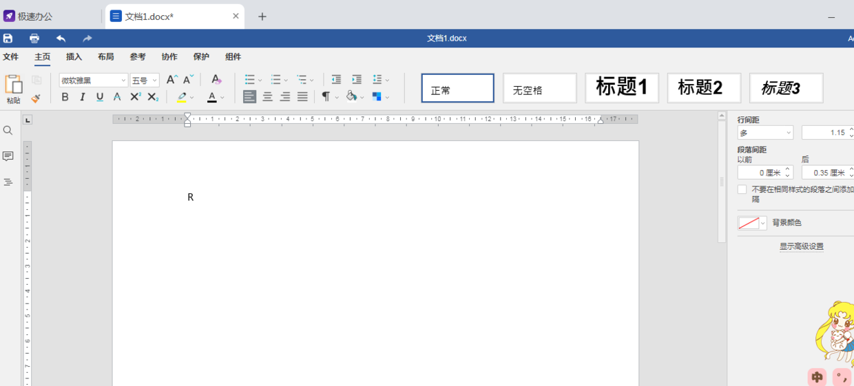Open the search icon in left sidebar
The width and height of the screenshot is (854, 386).
pyautogui.click(x=8, y=131)
